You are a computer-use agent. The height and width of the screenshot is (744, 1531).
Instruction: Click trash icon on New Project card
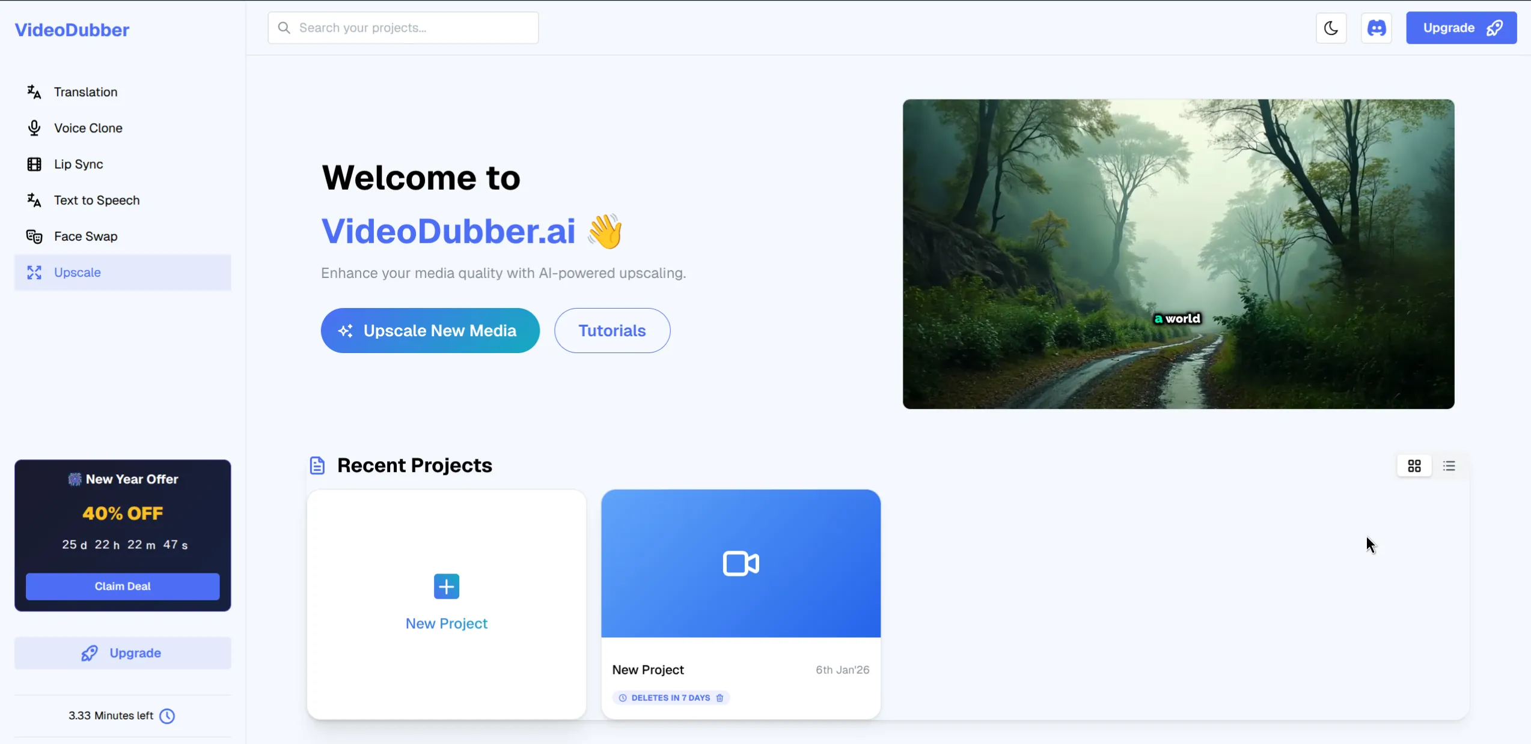(720, 698)
